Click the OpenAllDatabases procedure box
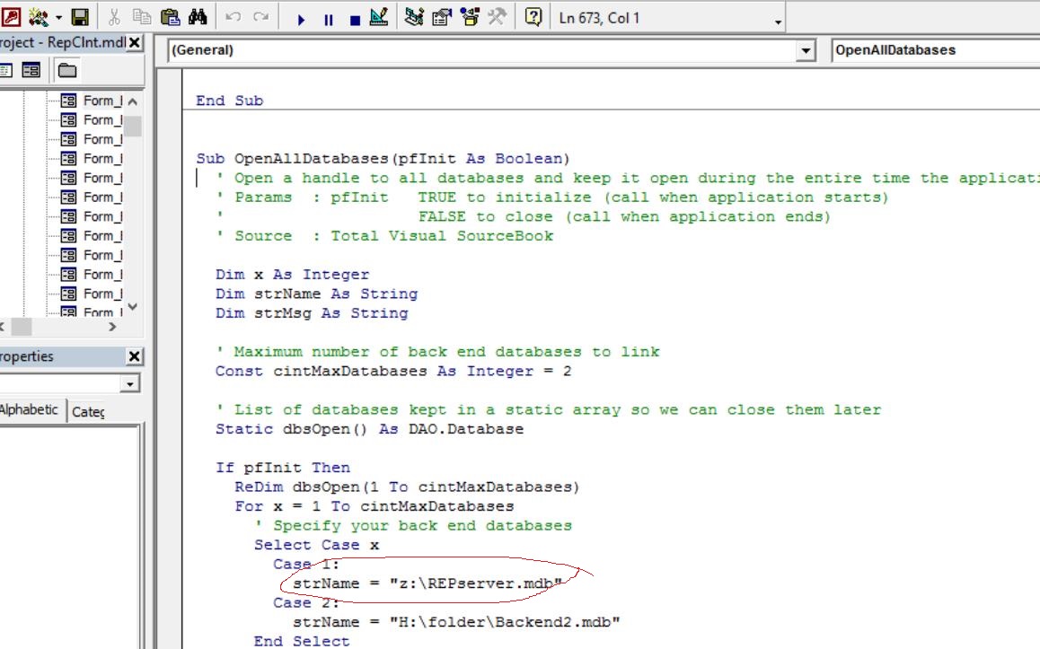Image resolution: width=1040 pixels, height=649 pixels. point(935,50)
